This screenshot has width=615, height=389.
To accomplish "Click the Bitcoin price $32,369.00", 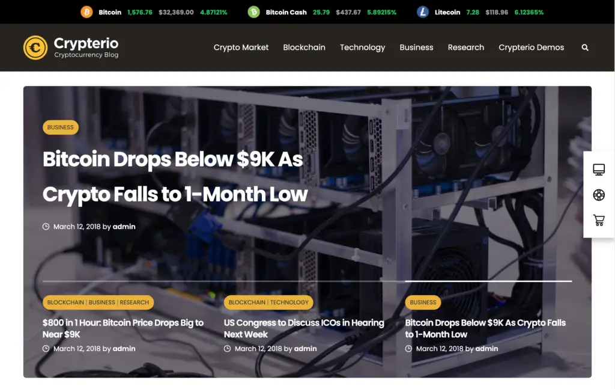I will coord(176,12).
